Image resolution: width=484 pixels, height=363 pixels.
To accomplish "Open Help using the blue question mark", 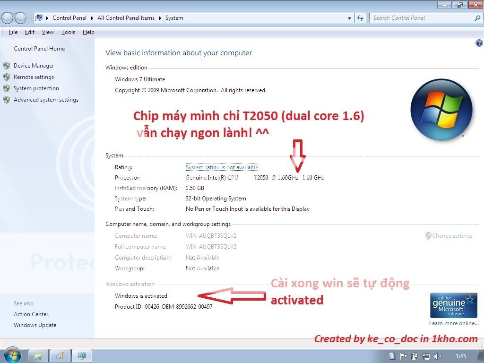I will [x=479, y=43].
